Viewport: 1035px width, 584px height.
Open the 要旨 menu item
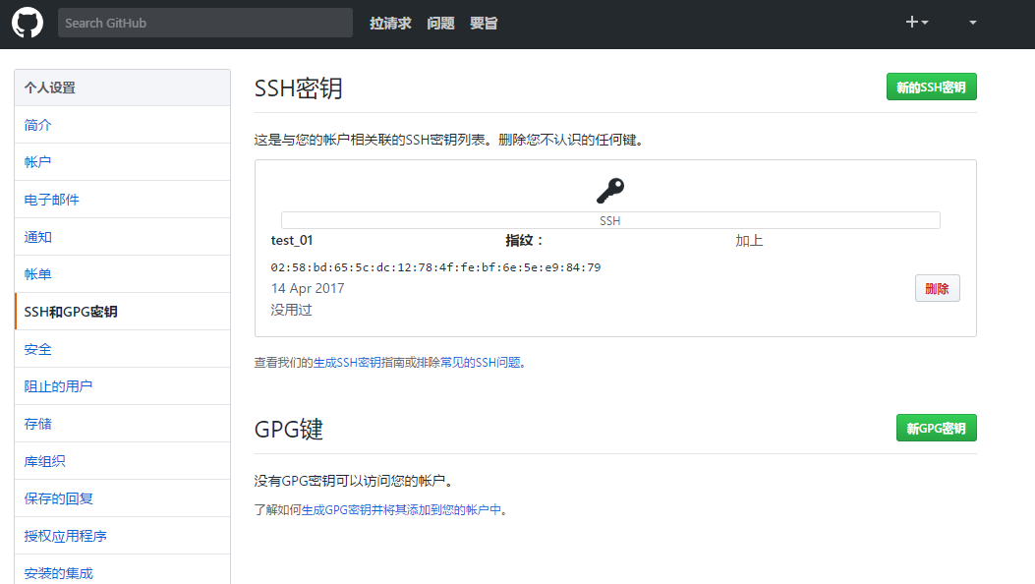pos(483,23)
